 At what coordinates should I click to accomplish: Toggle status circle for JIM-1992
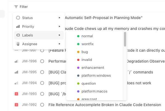pyautogui.click(x=42, y=105)
